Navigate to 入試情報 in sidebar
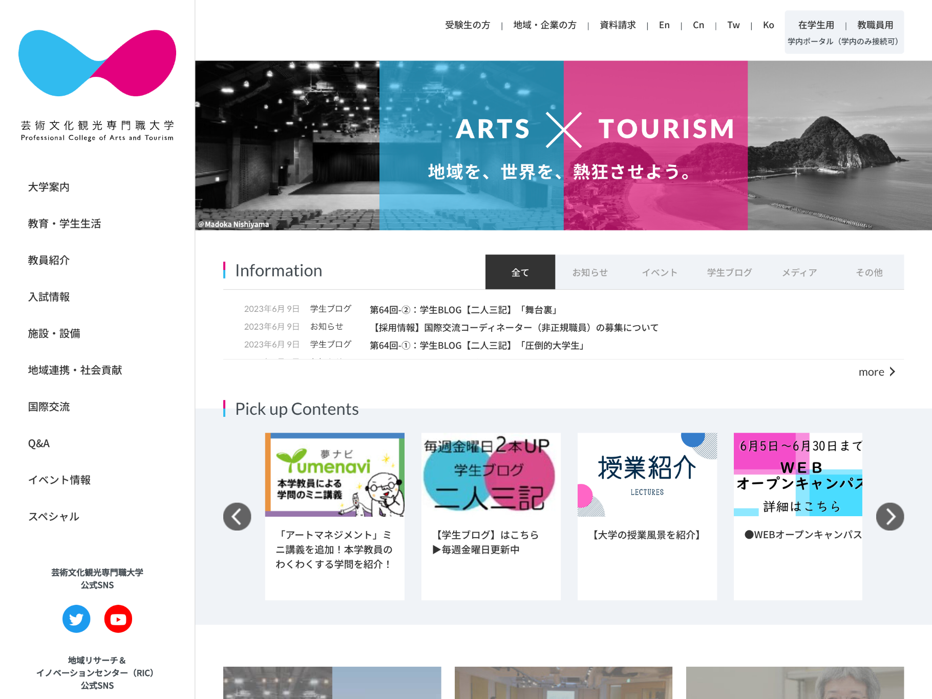 (48, 297)
